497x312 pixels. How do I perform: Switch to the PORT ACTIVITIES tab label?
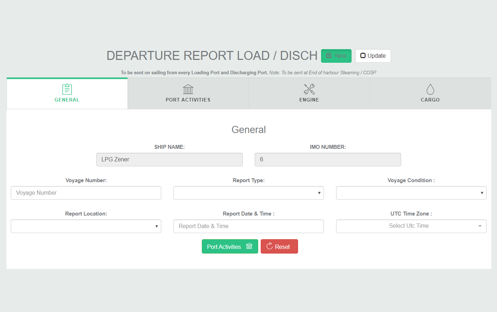tap(188, 100)
